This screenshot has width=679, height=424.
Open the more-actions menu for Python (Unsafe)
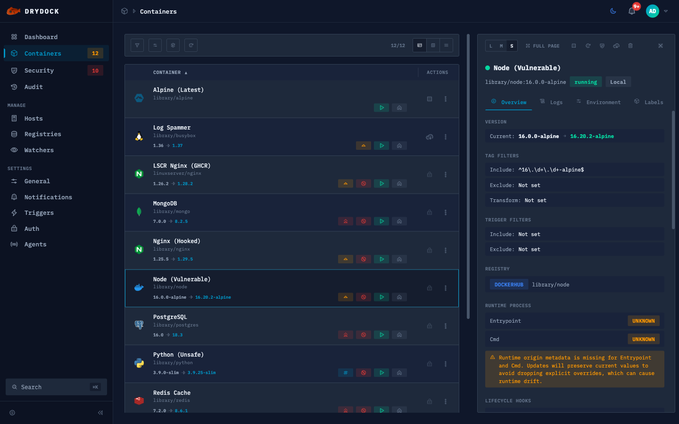446,364
